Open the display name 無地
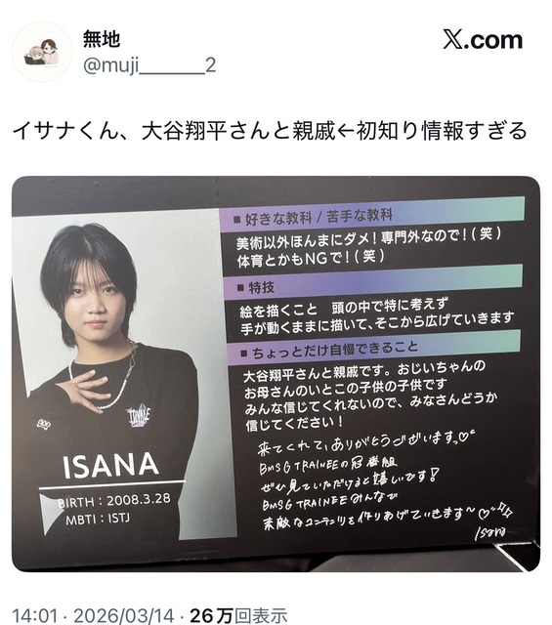Image resolution: width=552 pixels, height=625 pixels. pyautogui.click(x=102, y=39)
